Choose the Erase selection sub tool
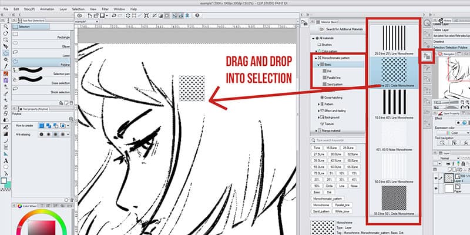Viewport: 470px width, 235px height. 42,80
